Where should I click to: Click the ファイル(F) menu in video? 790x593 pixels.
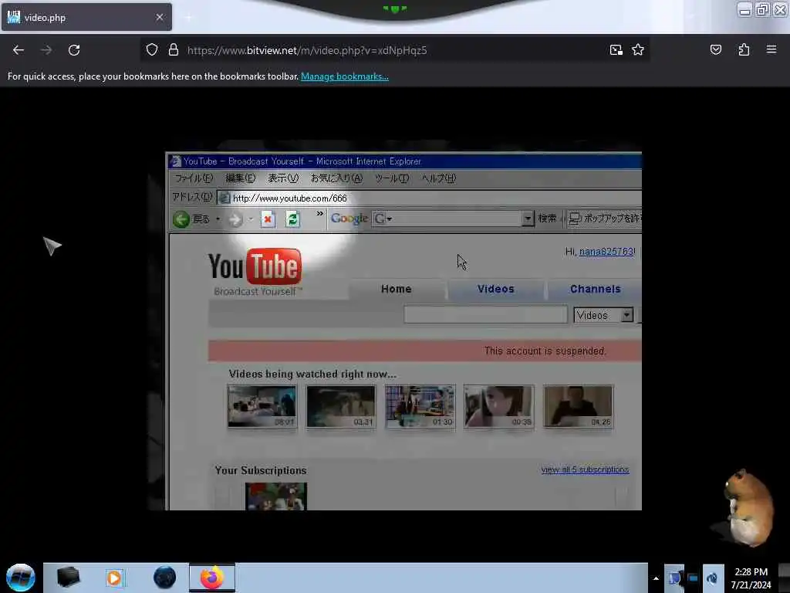pyautogui.click(x=194, y=178)
